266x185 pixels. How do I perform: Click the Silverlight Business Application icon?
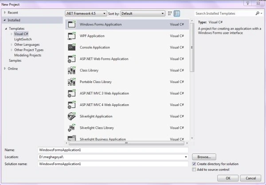click(72, 138)
